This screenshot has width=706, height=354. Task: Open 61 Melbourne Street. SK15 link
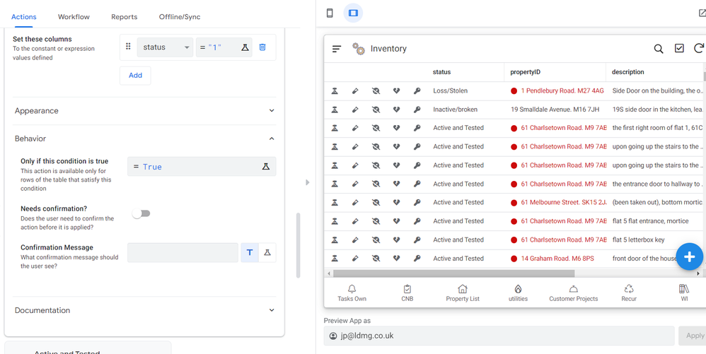point(563,202)
